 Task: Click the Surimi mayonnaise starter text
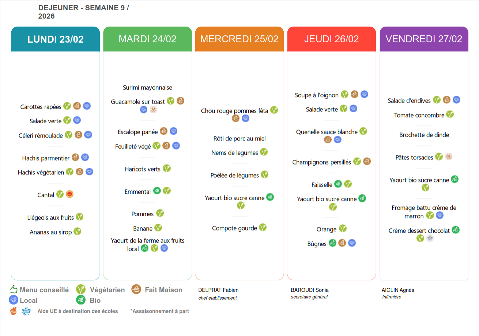(147, 88)
